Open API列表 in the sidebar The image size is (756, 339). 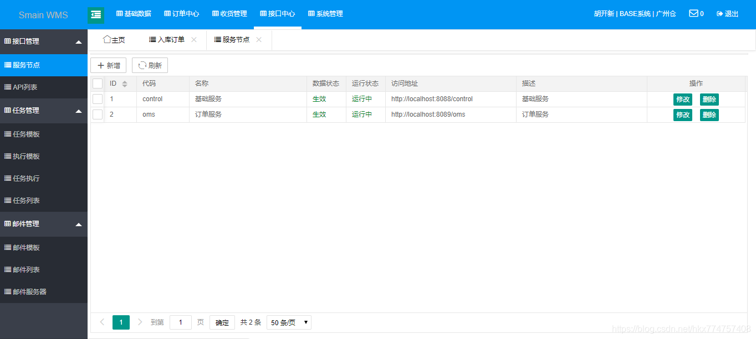click(x=44, y=87)
